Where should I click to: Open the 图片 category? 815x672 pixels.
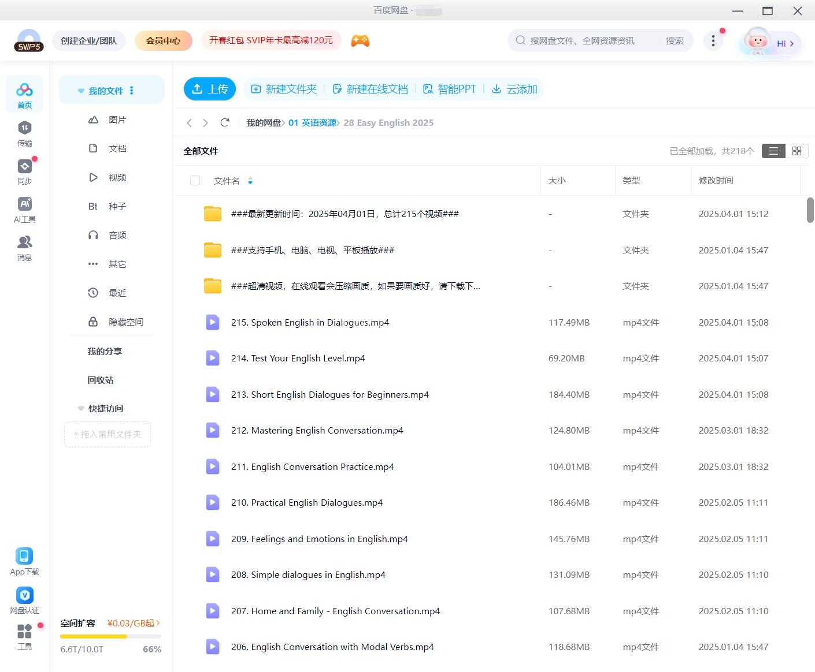tap(107, 120)
